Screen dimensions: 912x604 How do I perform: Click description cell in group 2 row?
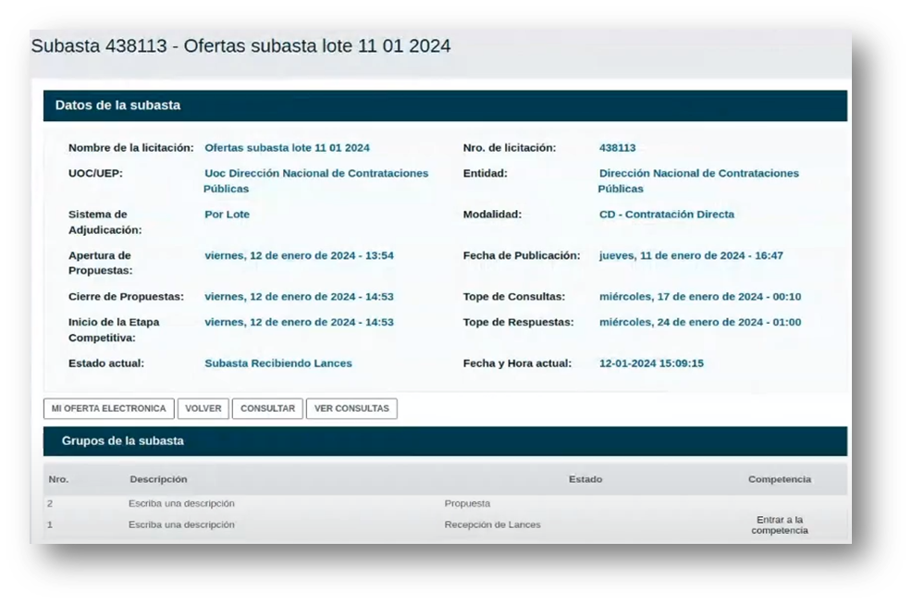click(181, 503)
